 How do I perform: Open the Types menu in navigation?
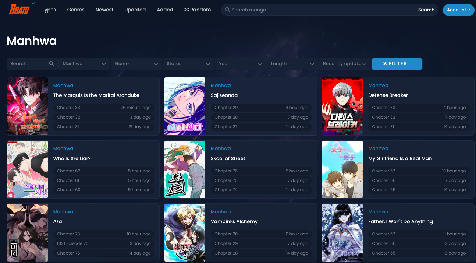pyautogui.click(x=49, y=10)
